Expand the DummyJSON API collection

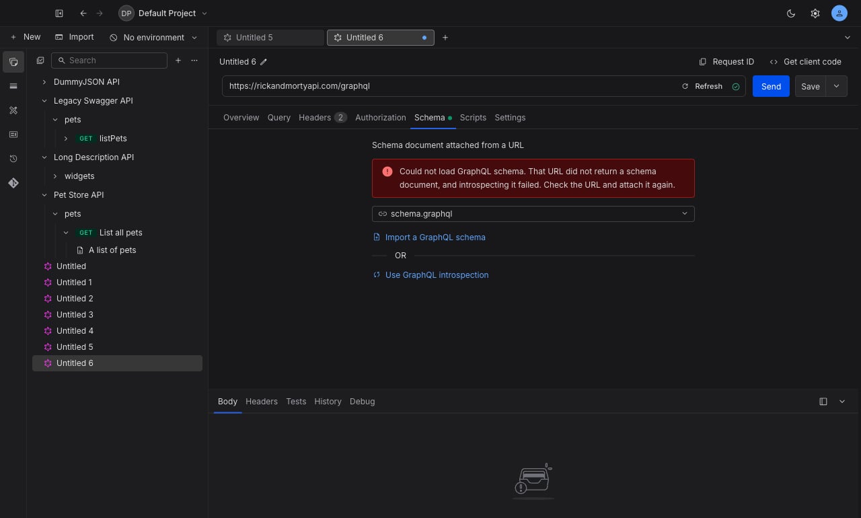click(x=44, y=82)
